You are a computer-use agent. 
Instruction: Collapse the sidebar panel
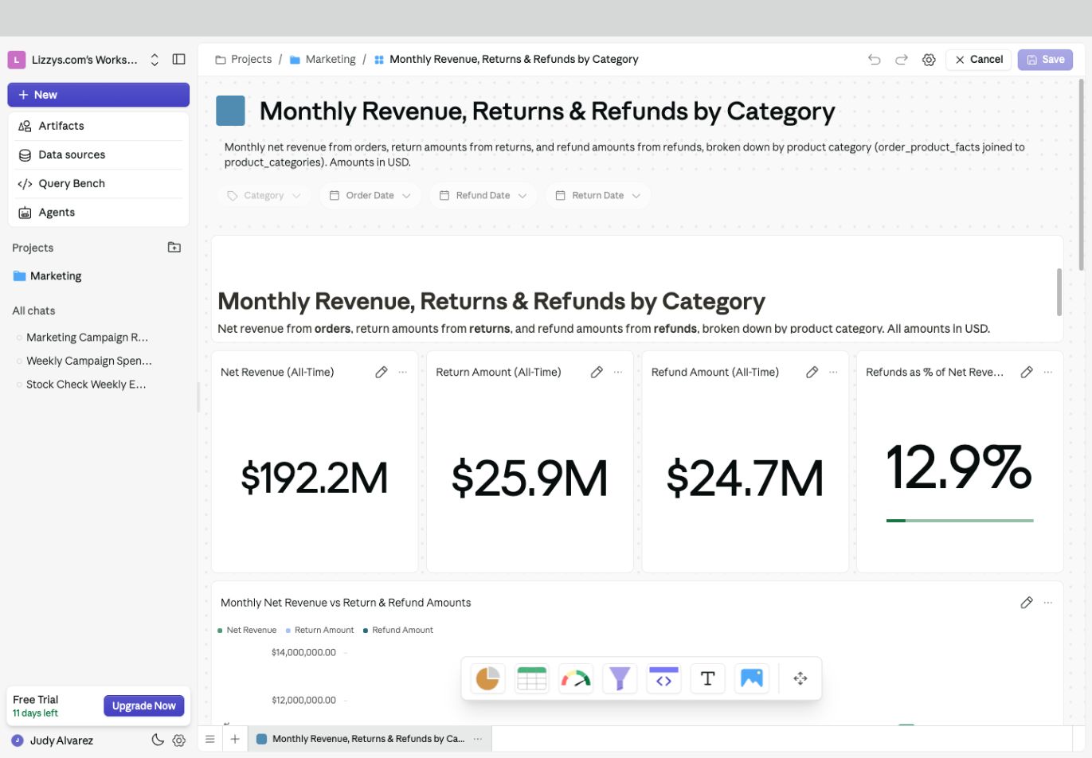[x=179, y=60]
